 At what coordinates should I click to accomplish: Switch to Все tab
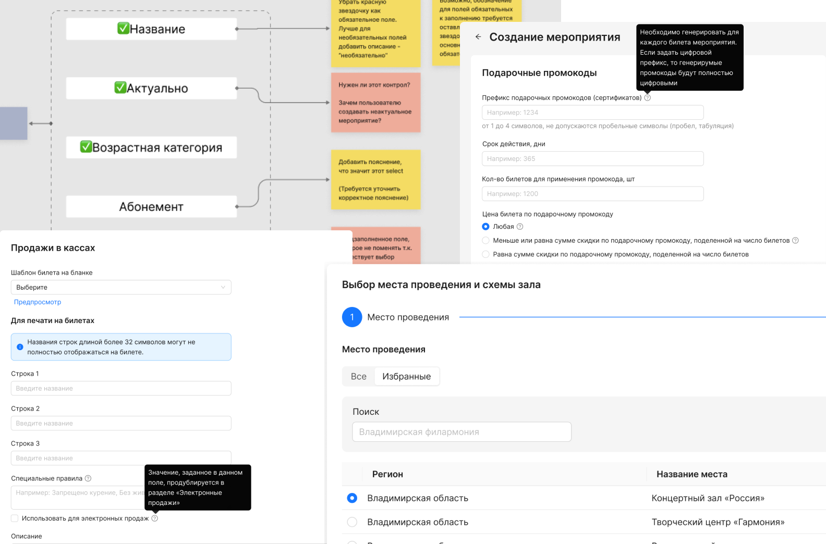359,377
